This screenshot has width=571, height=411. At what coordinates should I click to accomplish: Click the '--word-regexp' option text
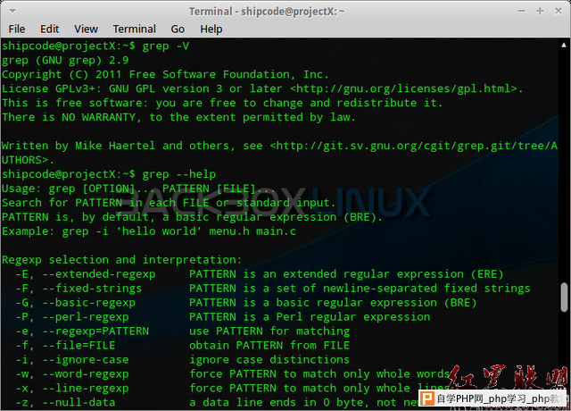86,373
